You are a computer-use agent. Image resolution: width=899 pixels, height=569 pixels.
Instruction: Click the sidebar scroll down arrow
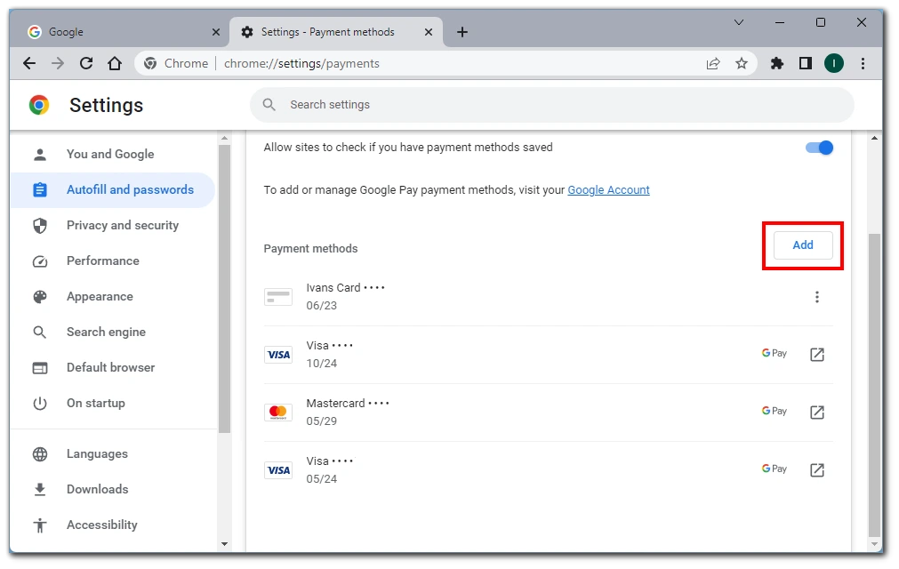[224, 544]
